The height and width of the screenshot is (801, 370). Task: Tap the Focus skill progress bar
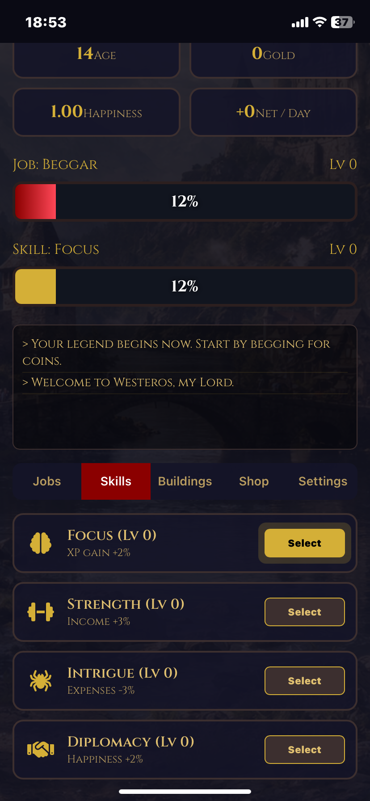click(185, 287)
